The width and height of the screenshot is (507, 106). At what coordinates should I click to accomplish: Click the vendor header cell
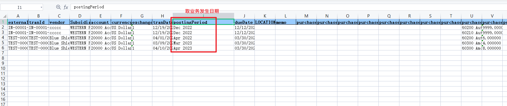(59, 22)
